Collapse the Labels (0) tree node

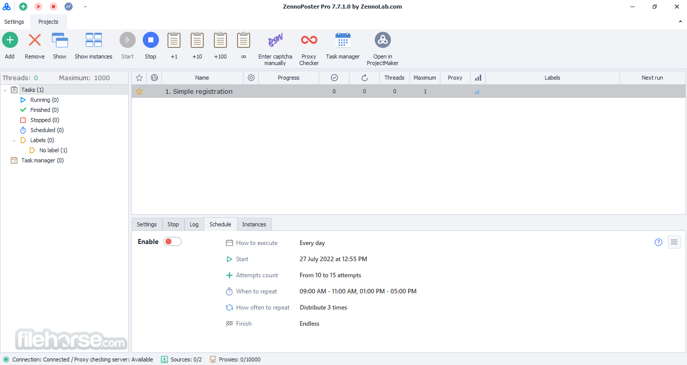14,141
